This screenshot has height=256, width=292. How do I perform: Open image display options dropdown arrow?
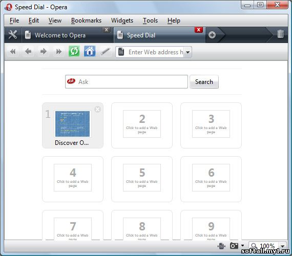pos(242,246)
